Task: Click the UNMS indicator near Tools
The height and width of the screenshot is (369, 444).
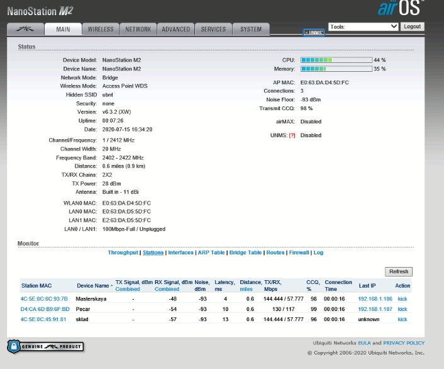Action: click(313, 32)
